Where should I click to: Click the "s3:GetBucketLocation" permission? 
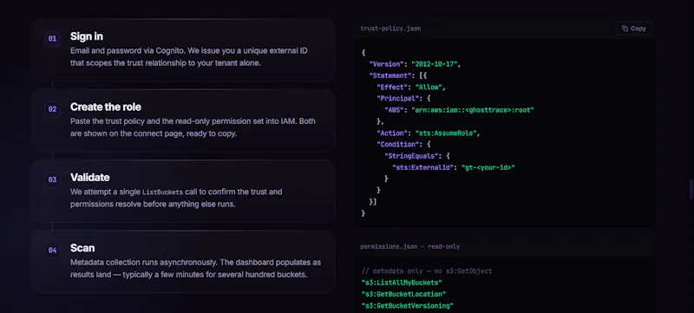pyautogui.click(x=403, y=294)
